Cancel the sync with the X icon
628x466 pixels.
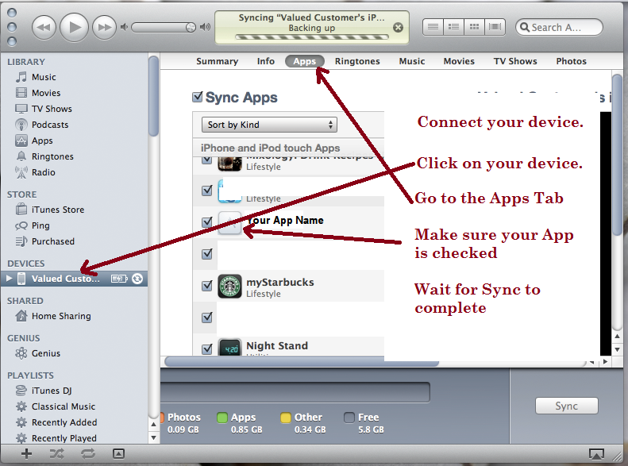pos(398,27)
